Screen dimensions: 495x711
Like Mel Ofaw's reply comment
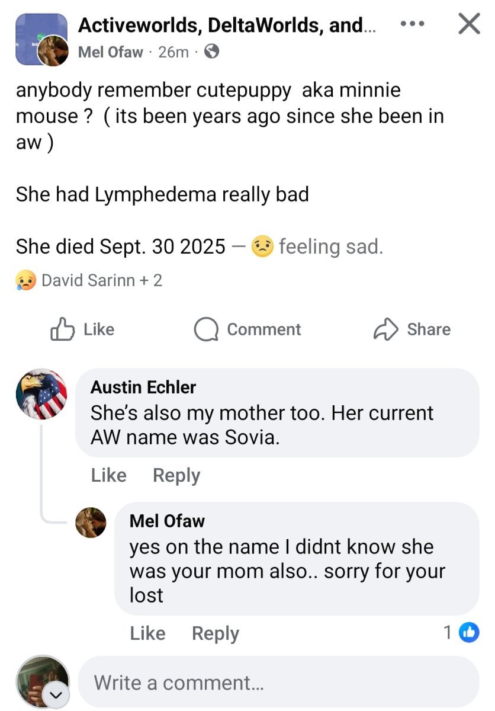point(148,633)
